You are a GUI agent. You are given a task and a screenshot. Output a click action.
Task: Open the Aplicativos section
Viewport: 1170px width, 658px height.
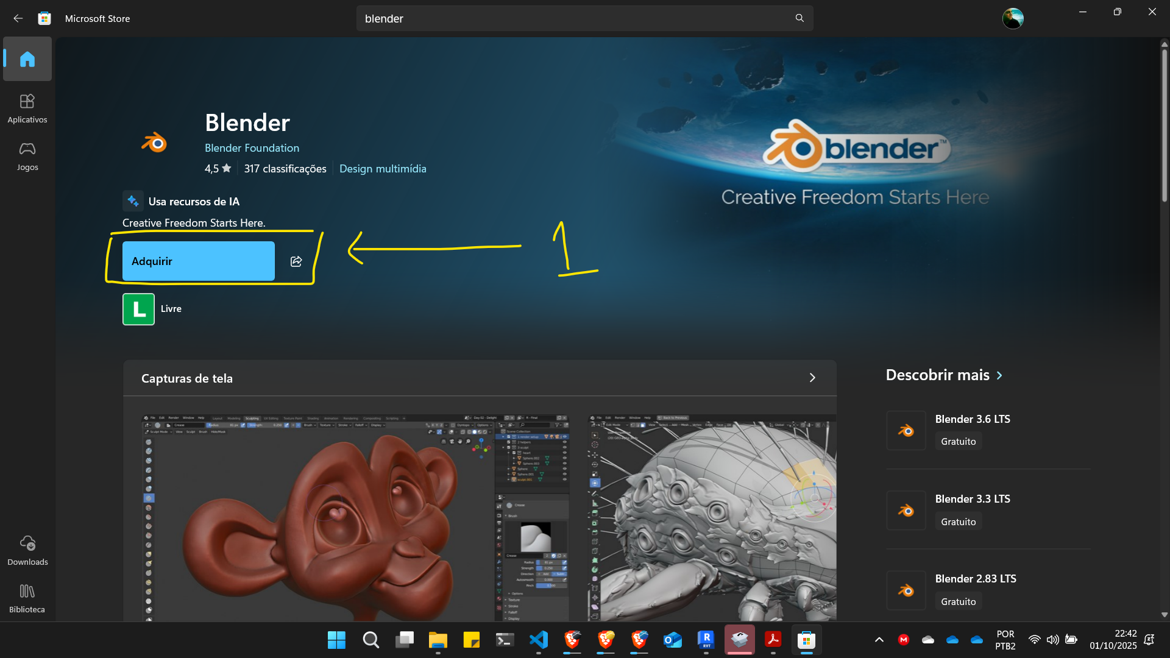tap(27, 108)
